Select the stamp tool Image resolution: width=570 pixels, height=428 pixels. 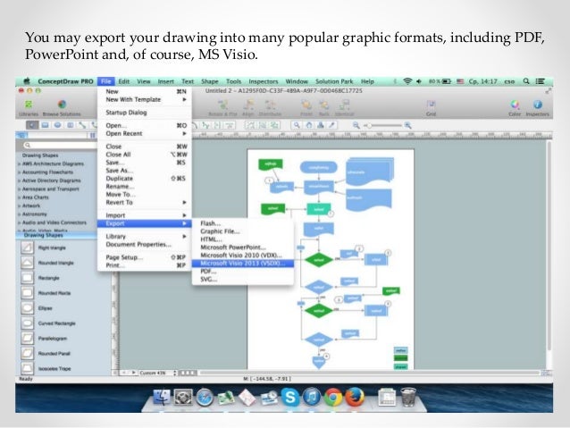[x=320, y=125]
